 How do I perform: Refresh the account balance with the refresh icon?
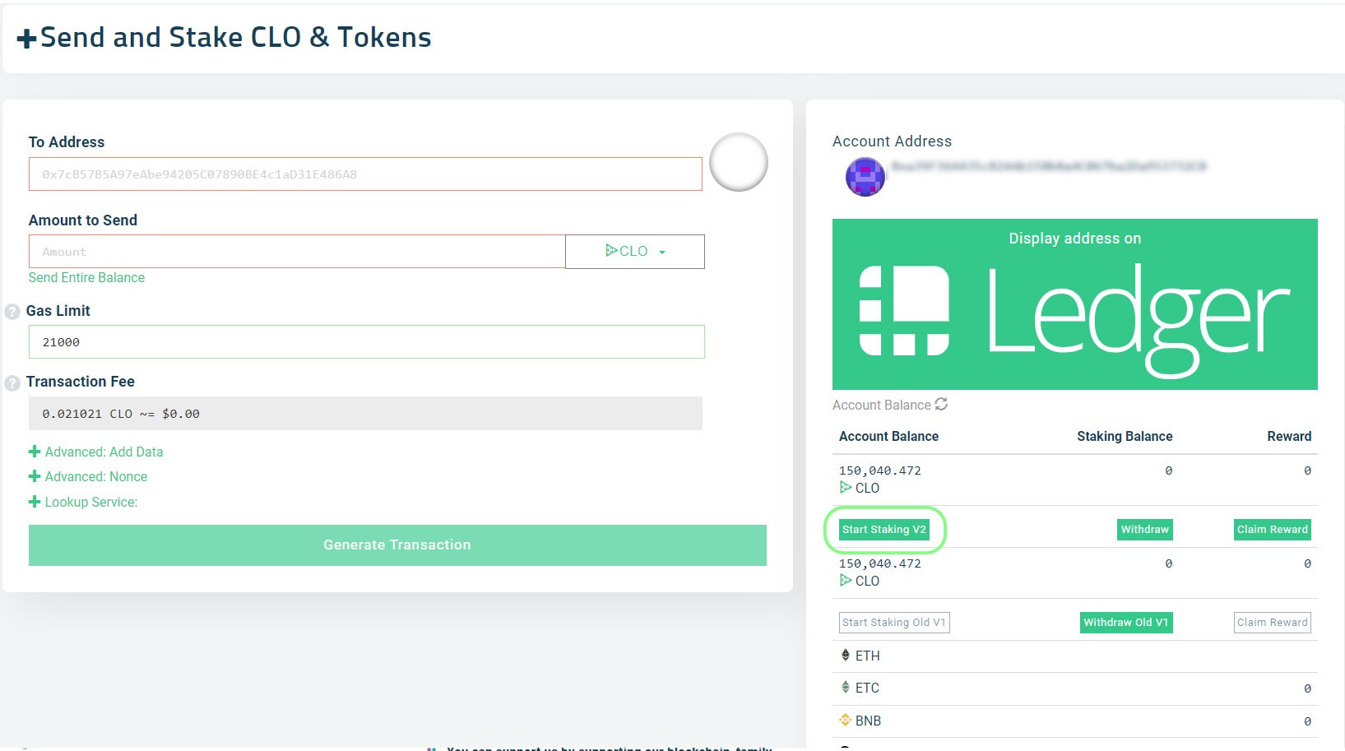[940, 405]
